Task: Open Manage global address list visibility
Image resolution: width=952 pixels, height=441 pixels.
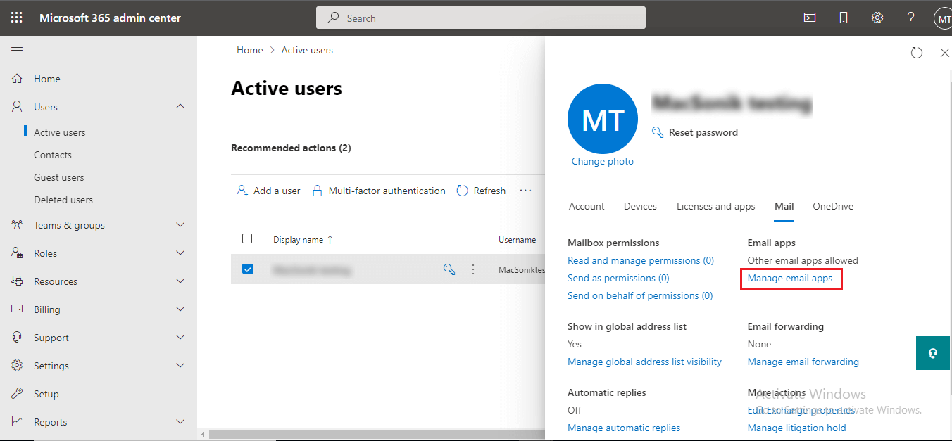Action: pyautogui.click(x=644, y=362)
